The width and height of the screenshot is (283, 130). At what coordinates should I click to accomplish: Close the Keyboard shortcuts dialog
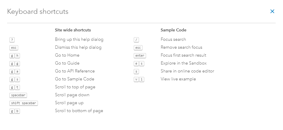pos(272,11)
